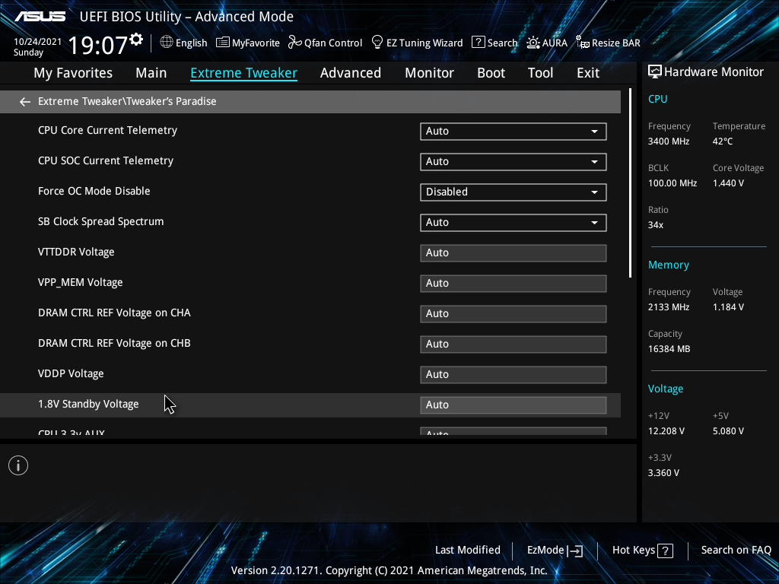The image size is (779, 584).
Task: Click the 12.208 V reading
Action: 666,431
